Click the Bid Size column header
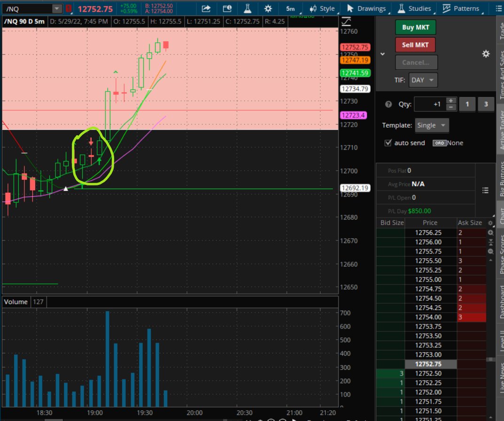 (x=391, y=223)
